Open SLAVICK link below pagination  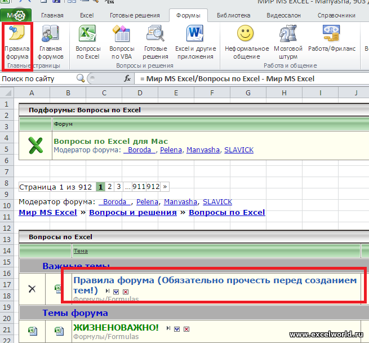(x=217, y=202)
